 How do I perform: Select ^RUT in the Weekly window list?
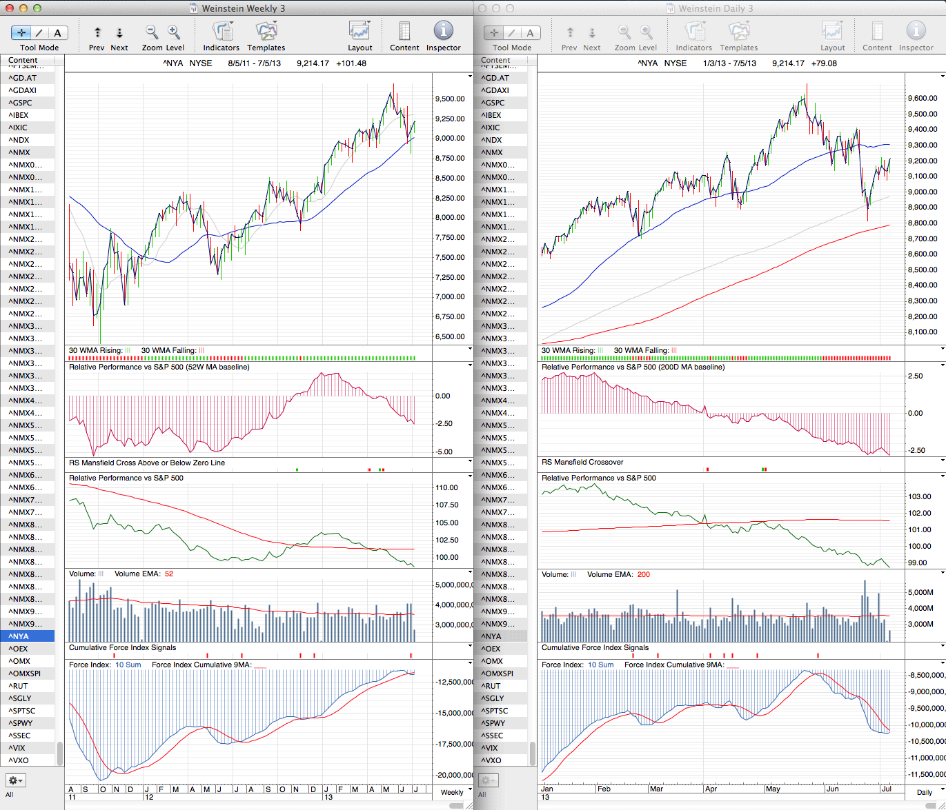(28, 686)
